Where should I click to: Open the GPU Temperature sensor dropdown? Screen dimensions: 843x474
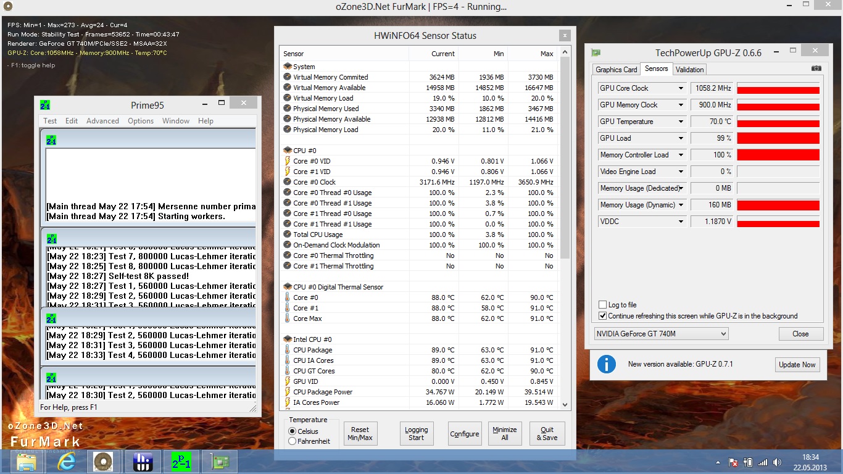tap(681, 122)
